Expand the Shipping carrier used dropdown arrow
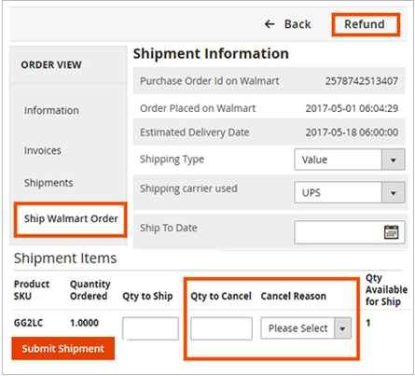The height and width of the screenshot is (376, 415). click(x=393, y=193)
